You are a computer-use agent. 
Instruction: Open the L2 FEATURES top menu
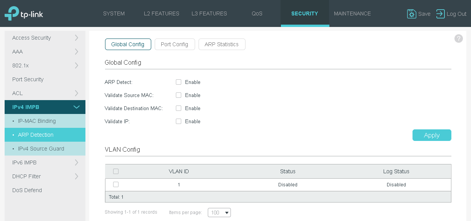tap(162, 13)
